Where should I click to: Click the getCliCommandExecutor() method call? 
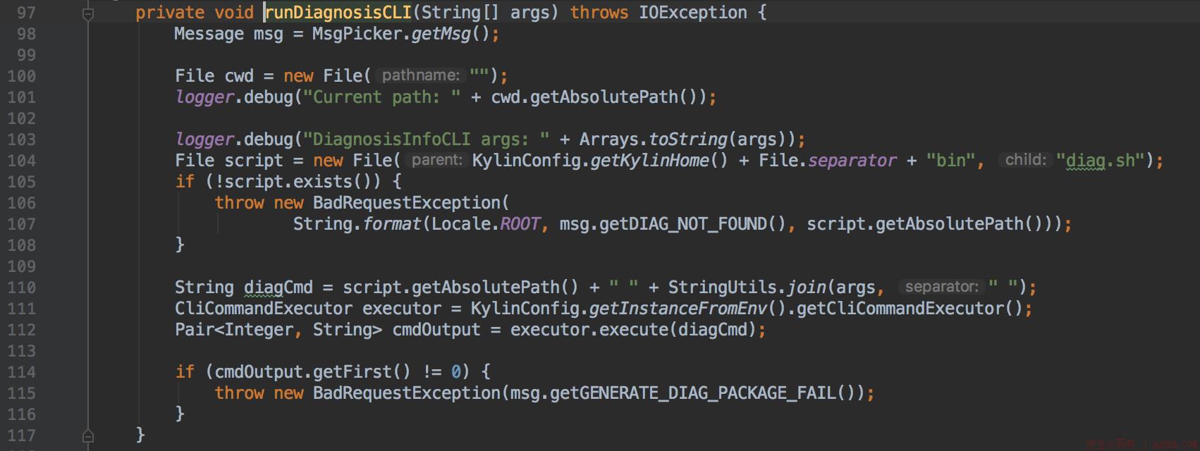coord(910,309)
